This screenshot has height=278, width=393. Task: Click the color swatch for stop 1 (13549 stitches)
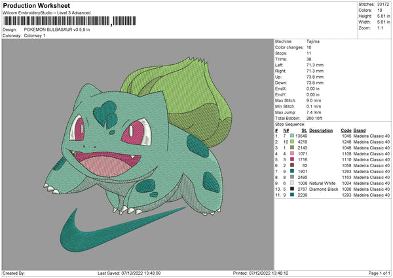click(292, 136)
